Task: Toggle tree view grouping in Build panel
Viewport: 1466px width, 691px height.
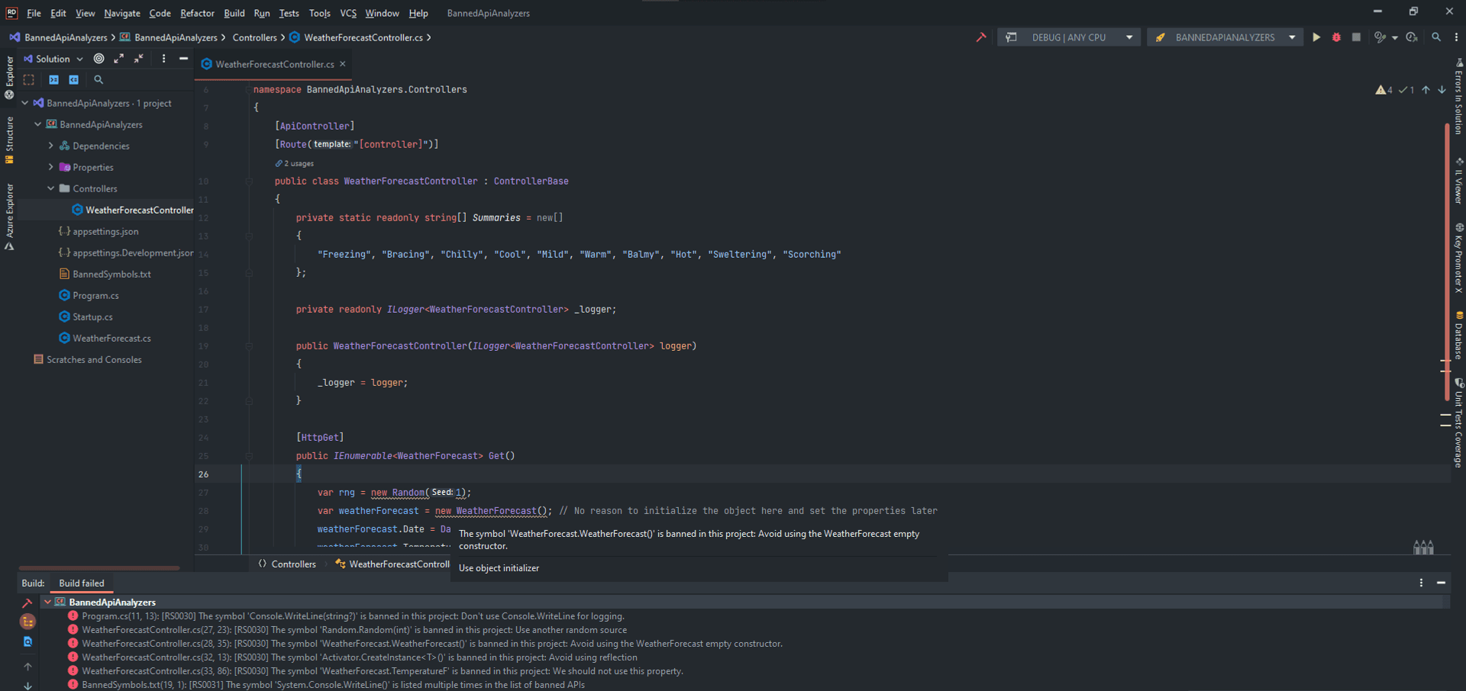Action: click(x=28, y=622)
